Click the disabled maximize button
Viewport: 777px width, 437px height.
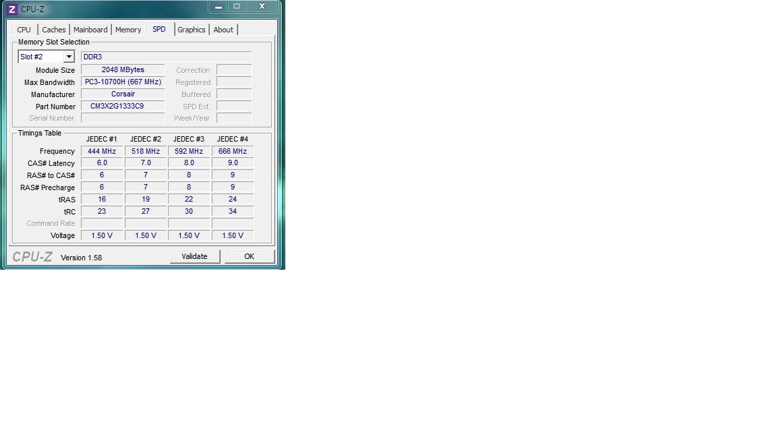237,7
